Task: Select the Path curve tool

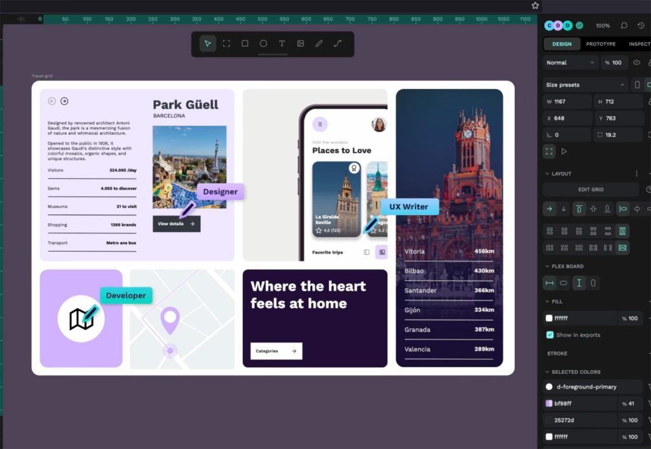Action: click(x=338, y=44)
